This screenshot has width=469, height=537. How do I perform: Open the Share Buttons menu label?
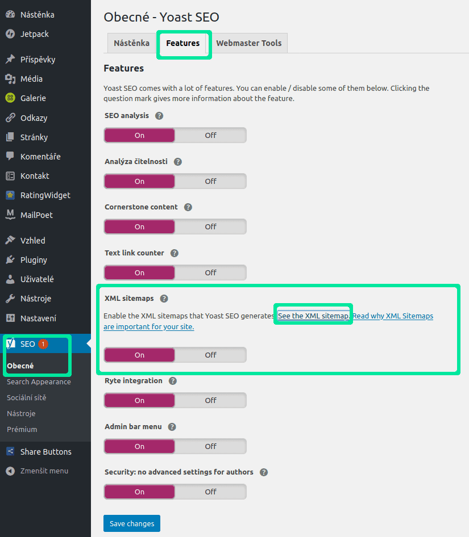point(45,452)
